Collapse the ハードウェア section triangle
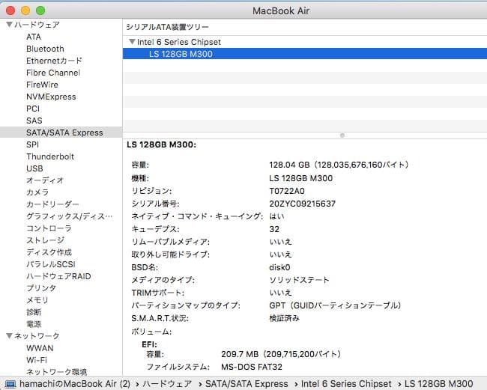487x390 pixels. click(x=9, y=25)
